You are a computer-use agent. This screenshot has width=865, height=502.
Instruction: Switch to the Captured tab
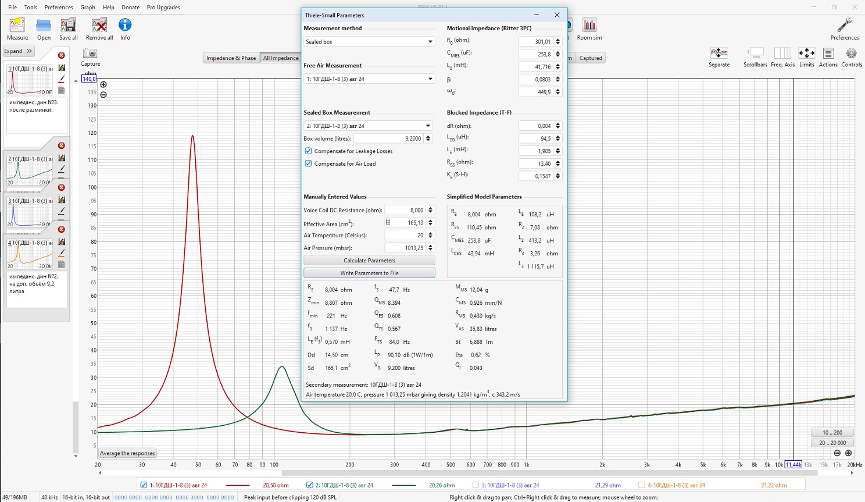coord(591,58)
